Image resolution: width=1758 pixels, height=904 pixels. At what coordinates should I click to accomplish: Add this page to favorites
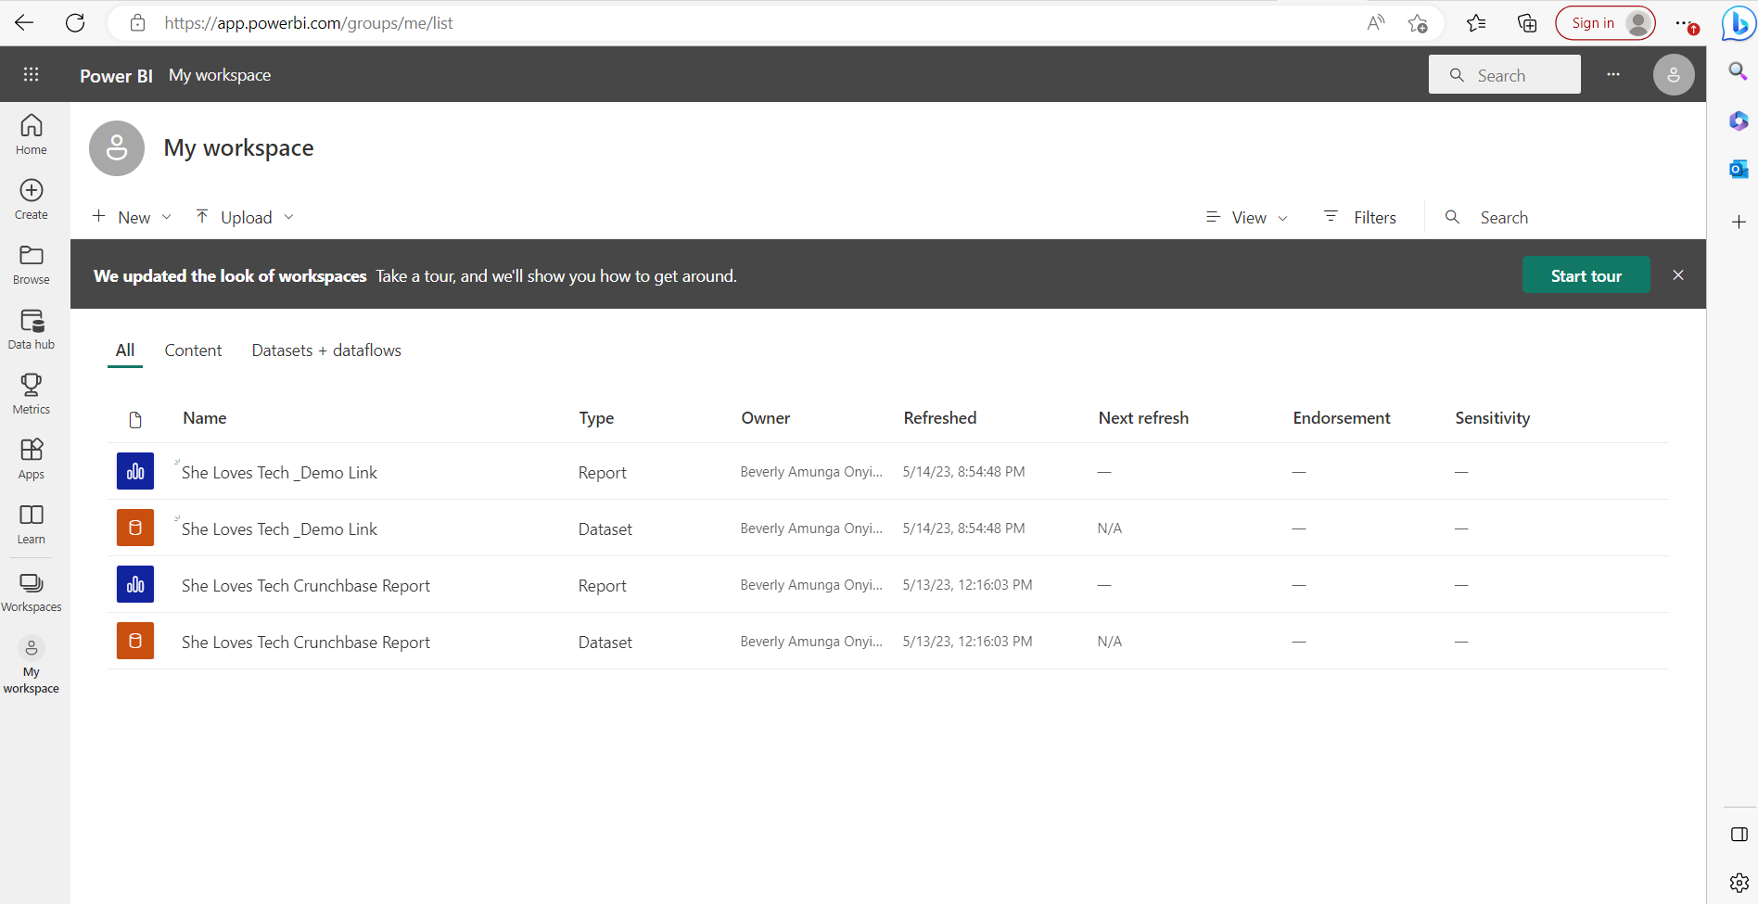[x=1418, y=23]
